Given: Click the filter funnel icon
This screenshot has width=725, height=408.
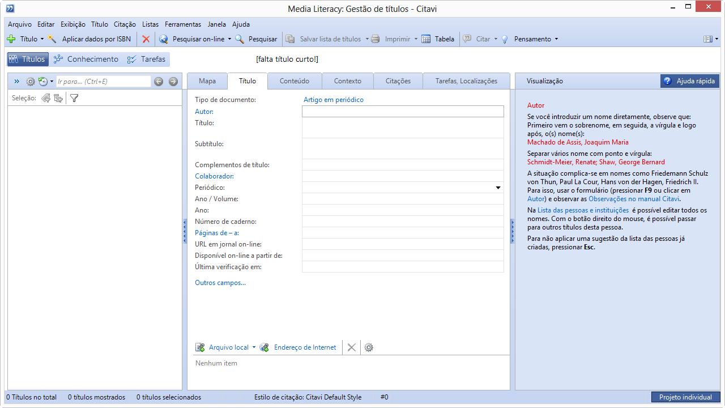Looking at the screenshot, I should (74, 98).
